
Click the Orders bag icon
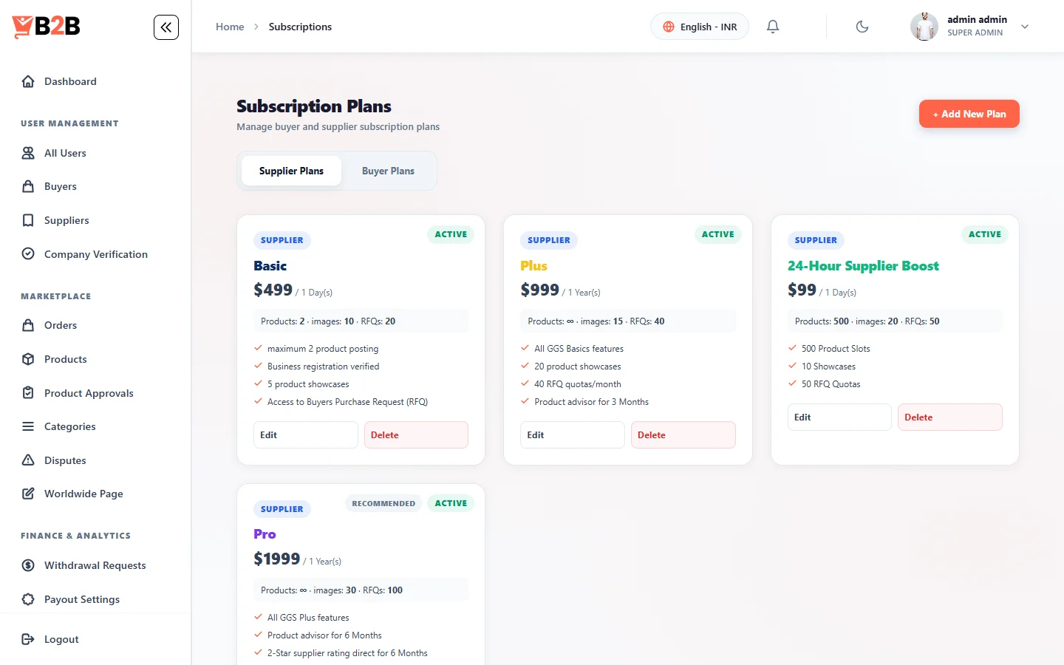pos(28,325)
